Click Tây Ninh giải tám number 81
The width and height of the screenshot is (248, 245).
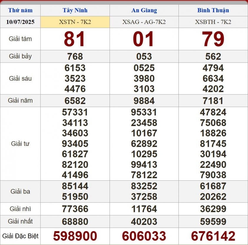tap(75, 39)
